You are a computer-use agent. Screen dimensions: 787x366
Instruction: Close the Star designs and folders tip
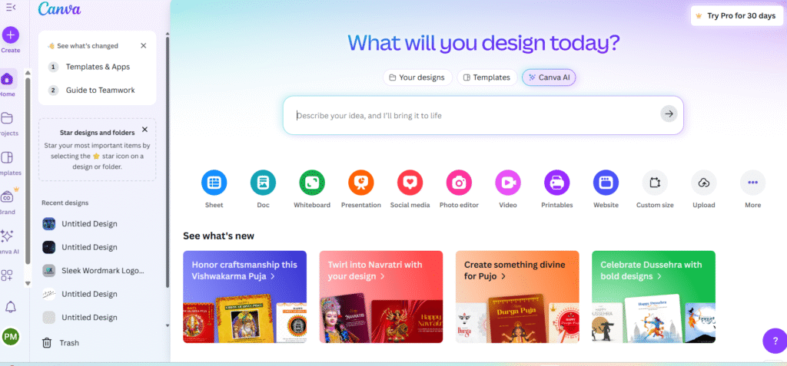[x=145, y=130]
